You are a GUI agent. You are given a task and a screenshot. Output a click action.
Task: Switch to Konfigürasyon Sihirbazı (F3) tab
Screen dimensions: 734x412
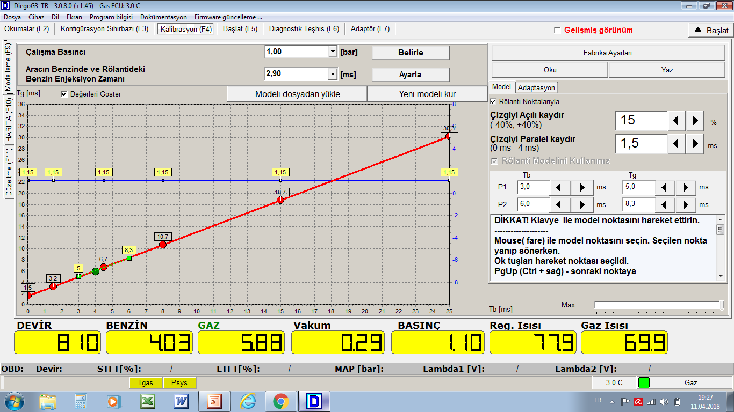105,29
